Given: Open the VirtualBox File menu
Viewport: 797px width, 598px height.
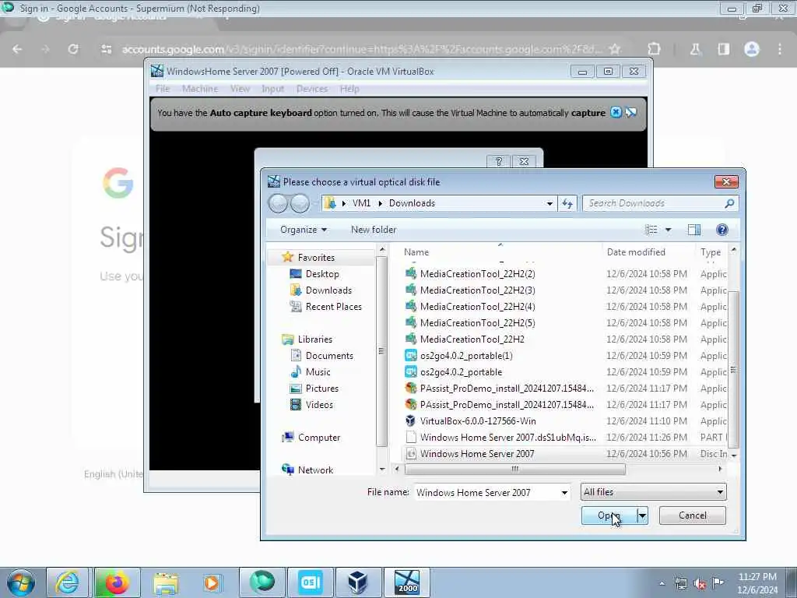Looking at the screenshot, I should [163, 89].
